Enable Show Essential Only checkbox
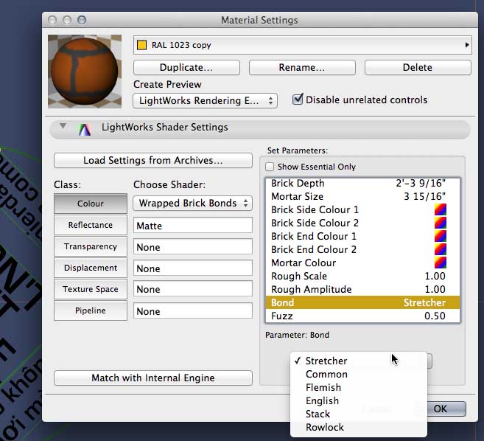 [270, 167]
